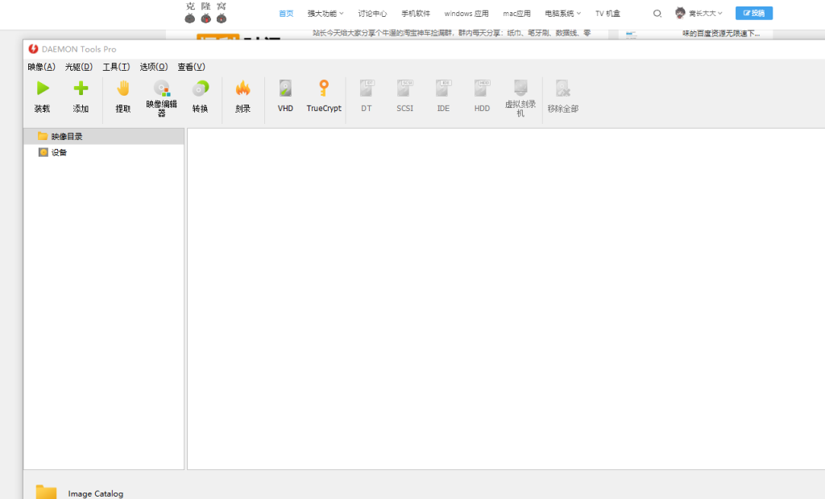
Task: Click the blue 投稿 submit button
Action: 754,13
